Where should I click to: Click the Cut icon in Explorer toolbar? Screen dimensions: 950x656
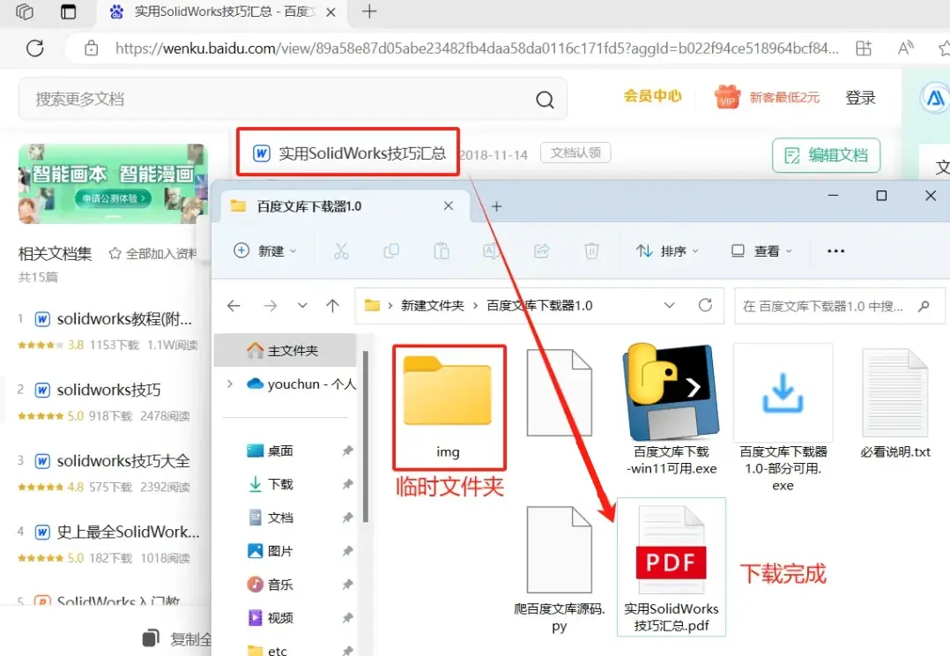click(341, 250)
